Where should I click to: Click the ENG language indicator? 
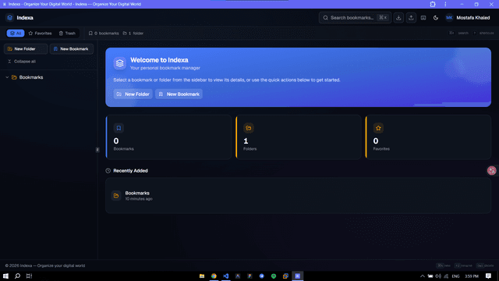point(455,276)
